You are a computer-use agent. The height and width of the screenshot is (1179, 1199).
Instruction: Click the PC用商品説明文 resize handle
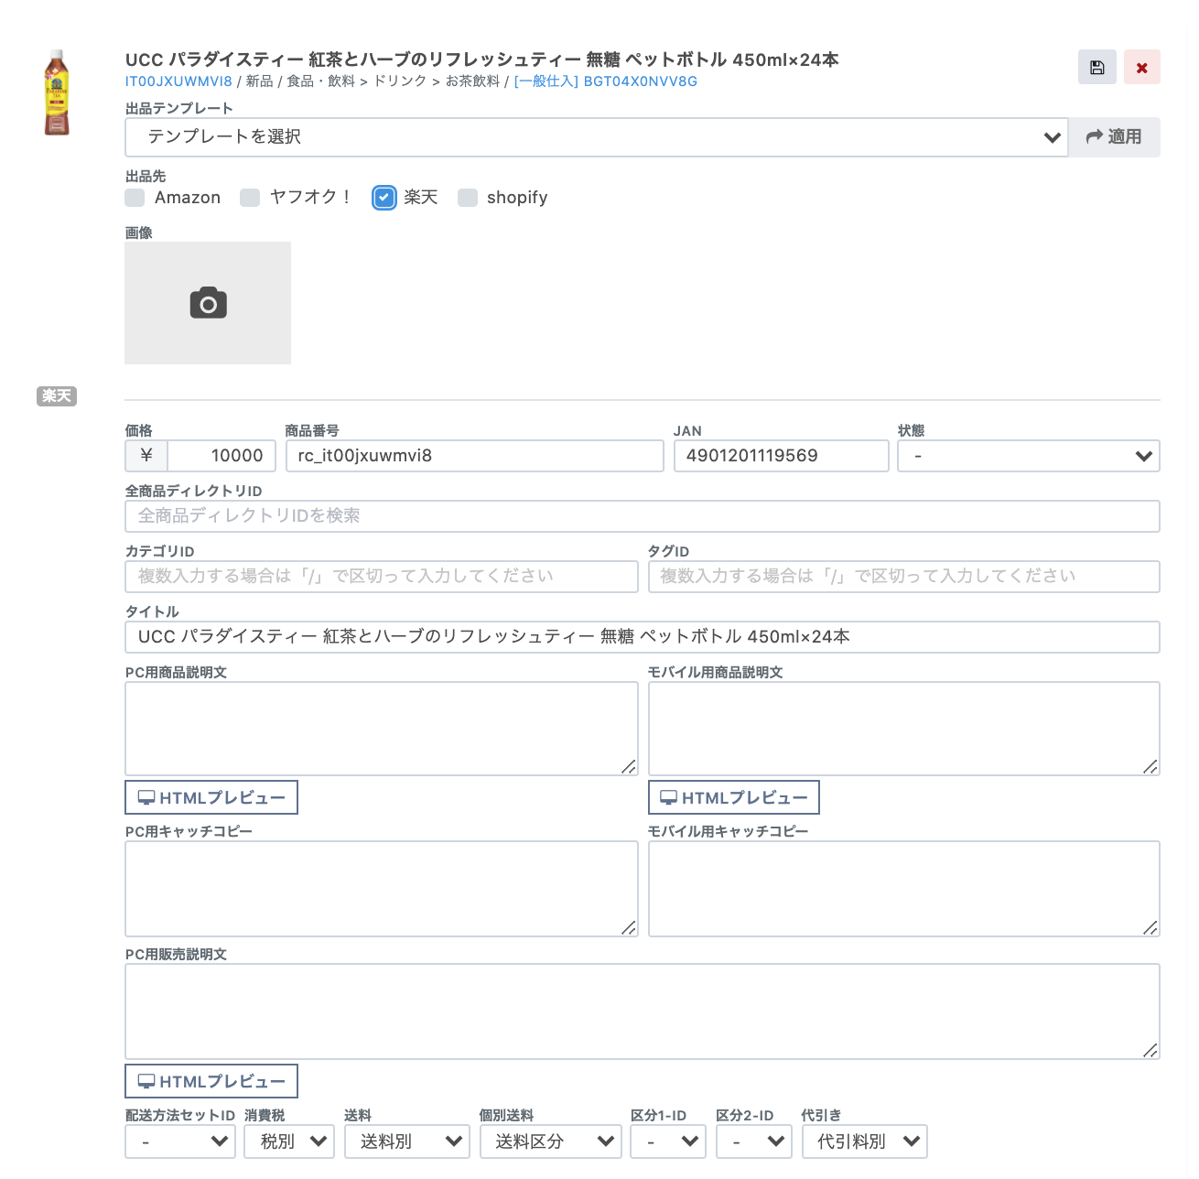coord(629,767)
